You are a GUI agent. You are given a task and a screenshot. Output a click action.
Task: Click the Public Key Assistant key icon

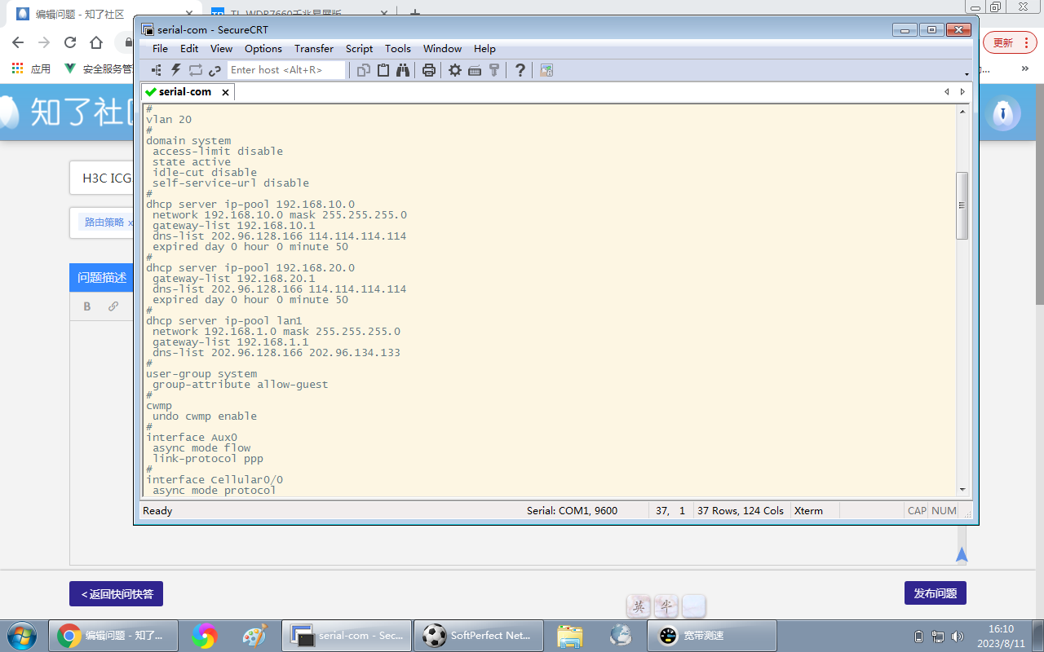coord(494,70)
